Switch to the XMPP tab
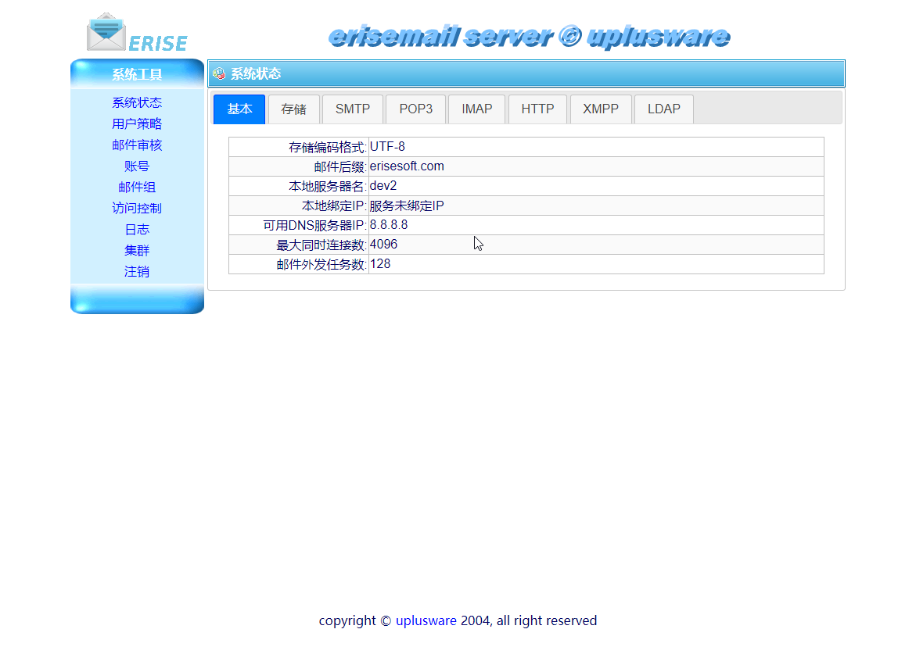The image size is (916, 647). 601,109
